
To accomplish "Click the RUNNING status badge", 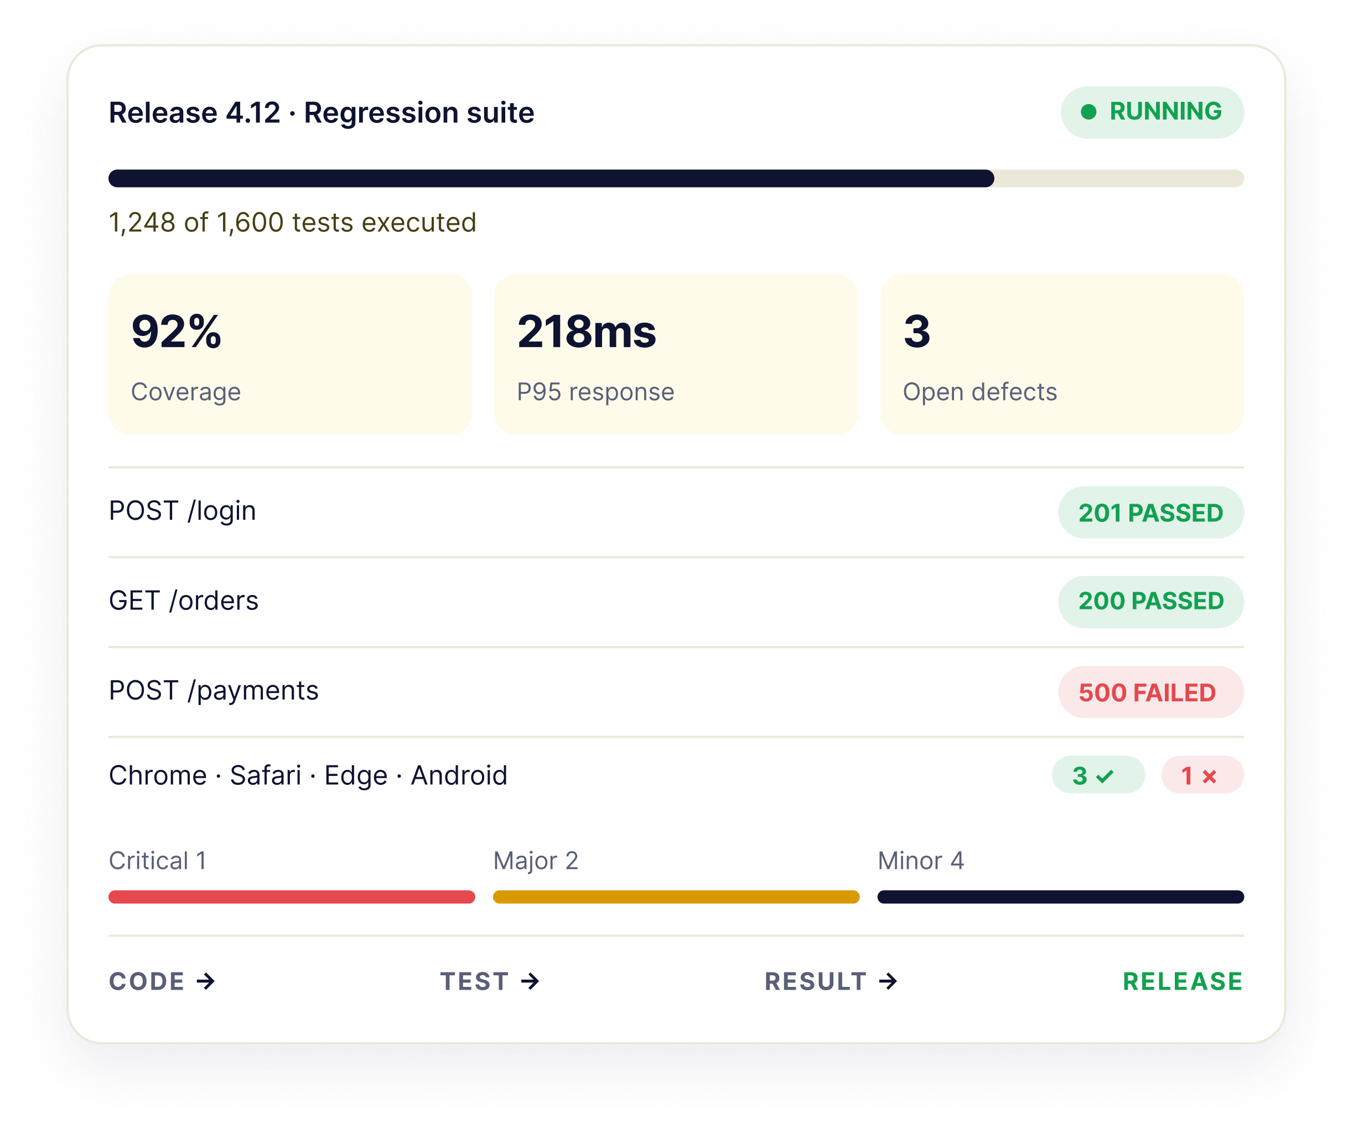I will (1152, 112).
